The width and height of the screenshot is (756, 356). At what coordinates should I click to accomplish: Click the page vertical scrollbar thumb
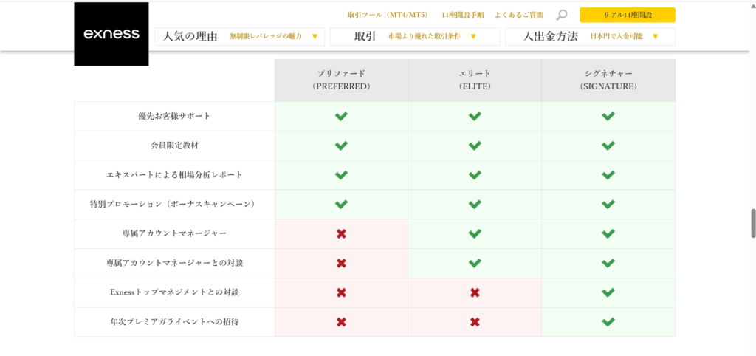coord(752,223)
